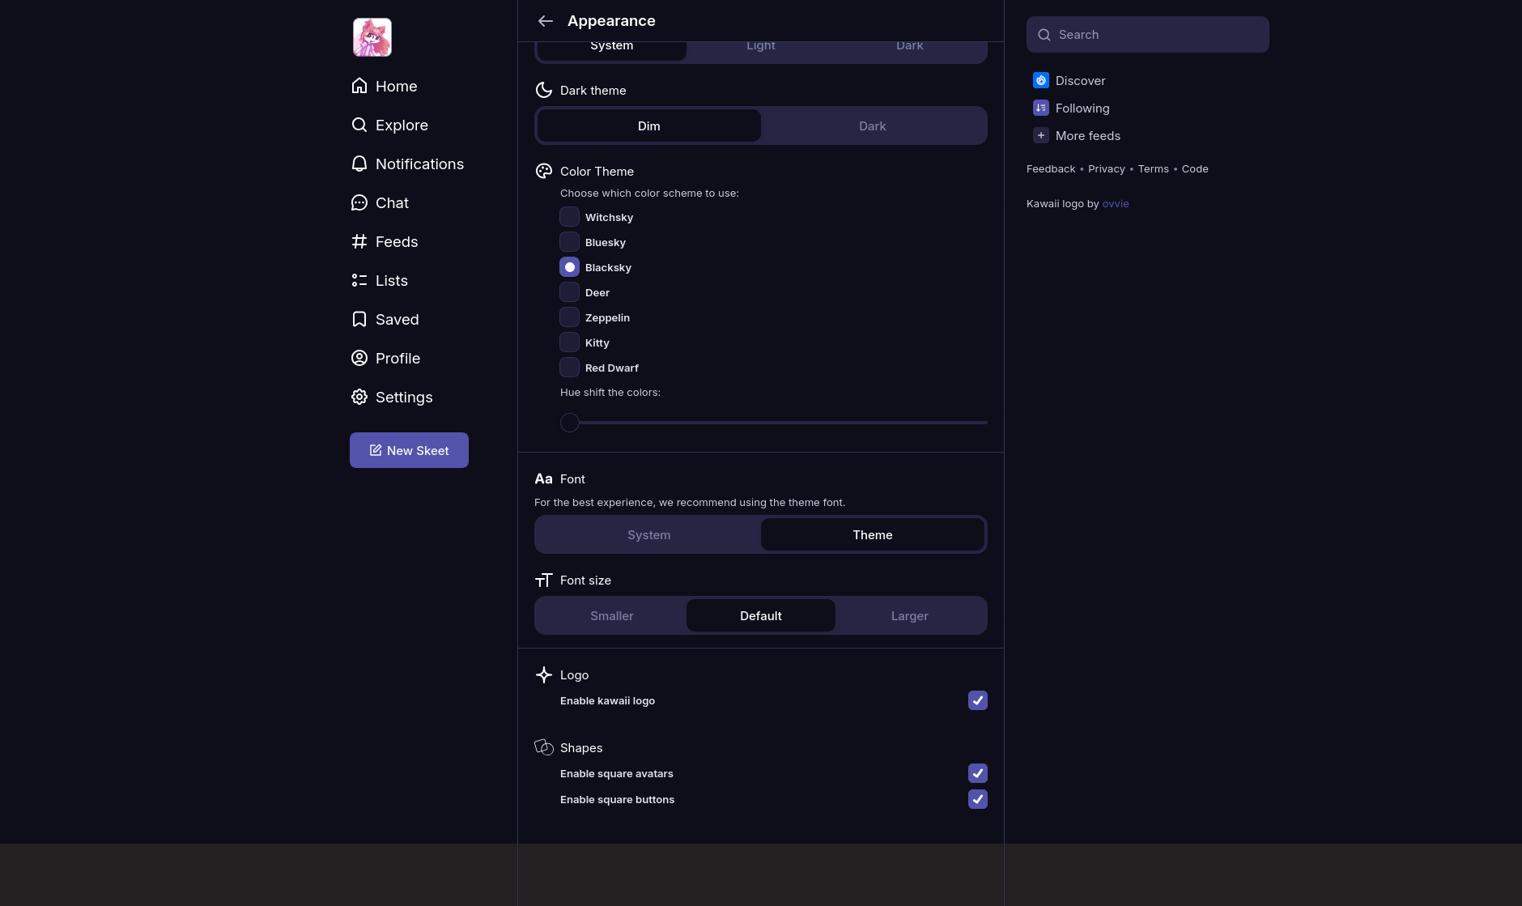Switch dark theme to Dark
The width and height of the screenshot is (1522, 906).
[872, 126]
